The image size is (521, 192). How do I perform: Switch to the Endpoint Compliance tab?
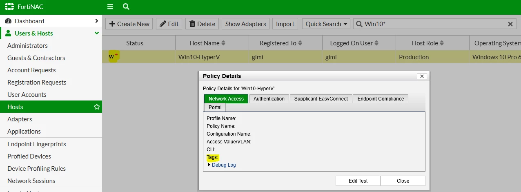(381, 98)
